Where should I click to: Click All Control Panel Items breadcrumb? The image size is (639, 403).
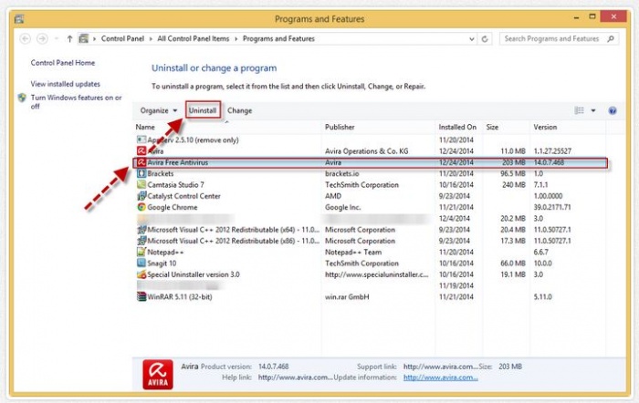click(194, 38)
